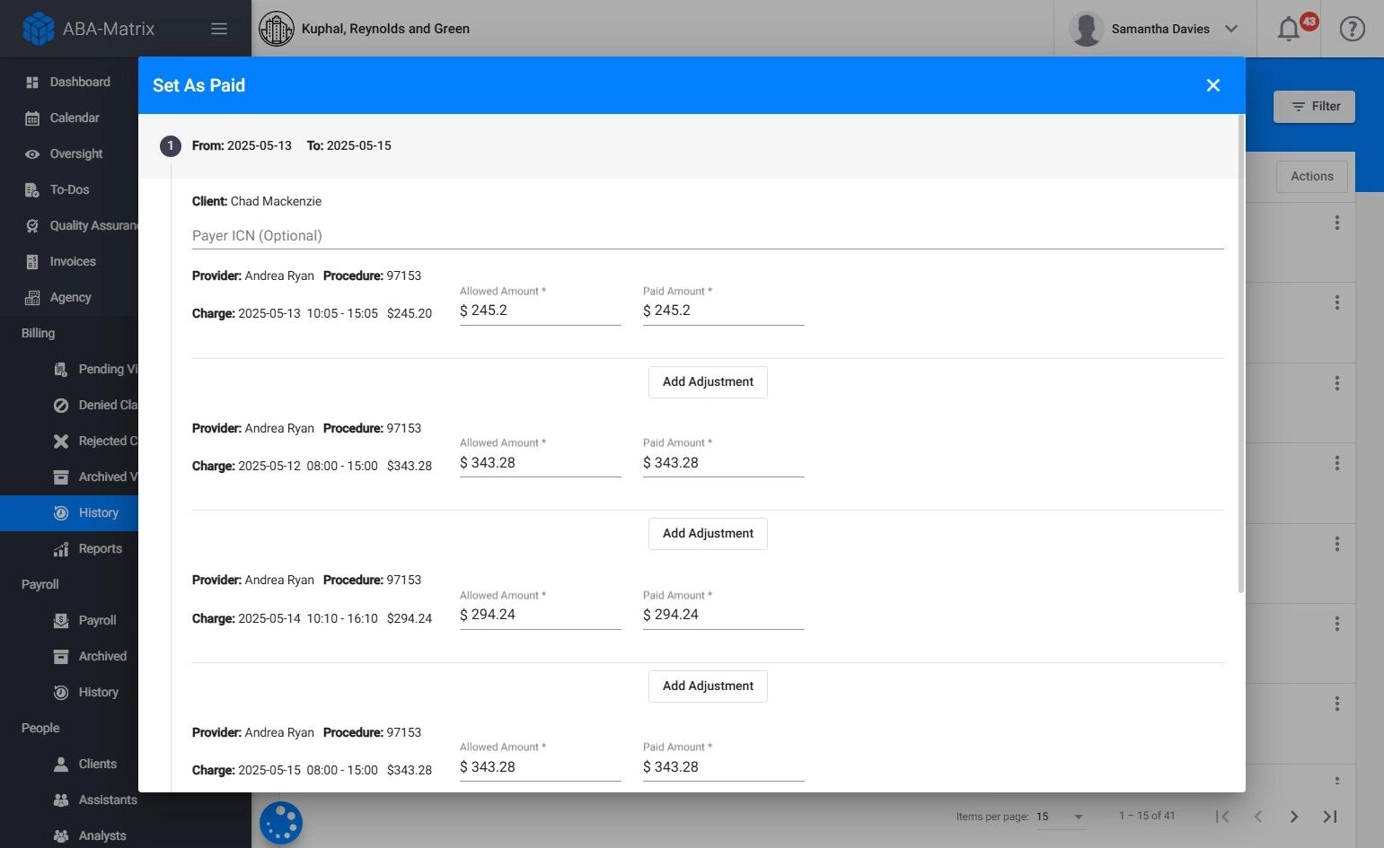Click the Quality Assurance icon
The image size is (1384, 848).
[x=32, y=225]
